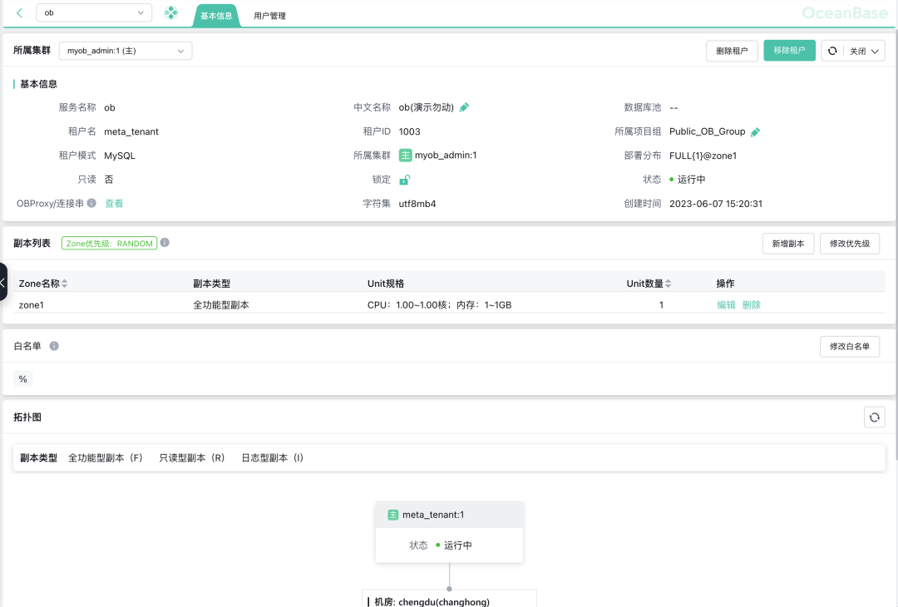The height and width of the screenshot is (607, 898).
Task: Click the myob_admin:1 cluster link
Action: coord(446,155)
